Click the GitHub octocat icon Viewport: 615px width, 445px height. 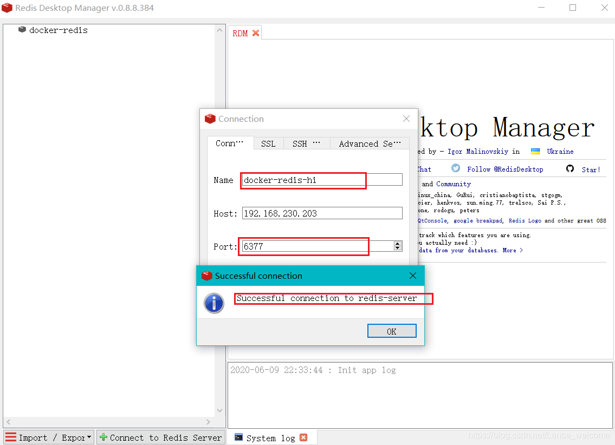[570, 168]
